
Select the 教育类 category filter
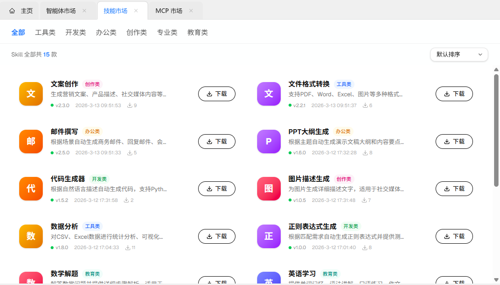[x=198, y=32]
